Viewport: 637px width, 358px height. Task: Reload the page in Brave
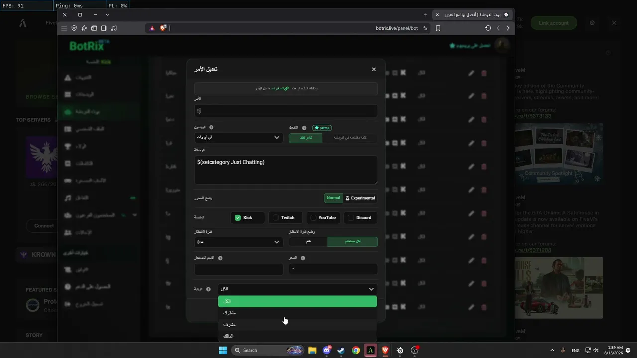(x=488, y=28)
